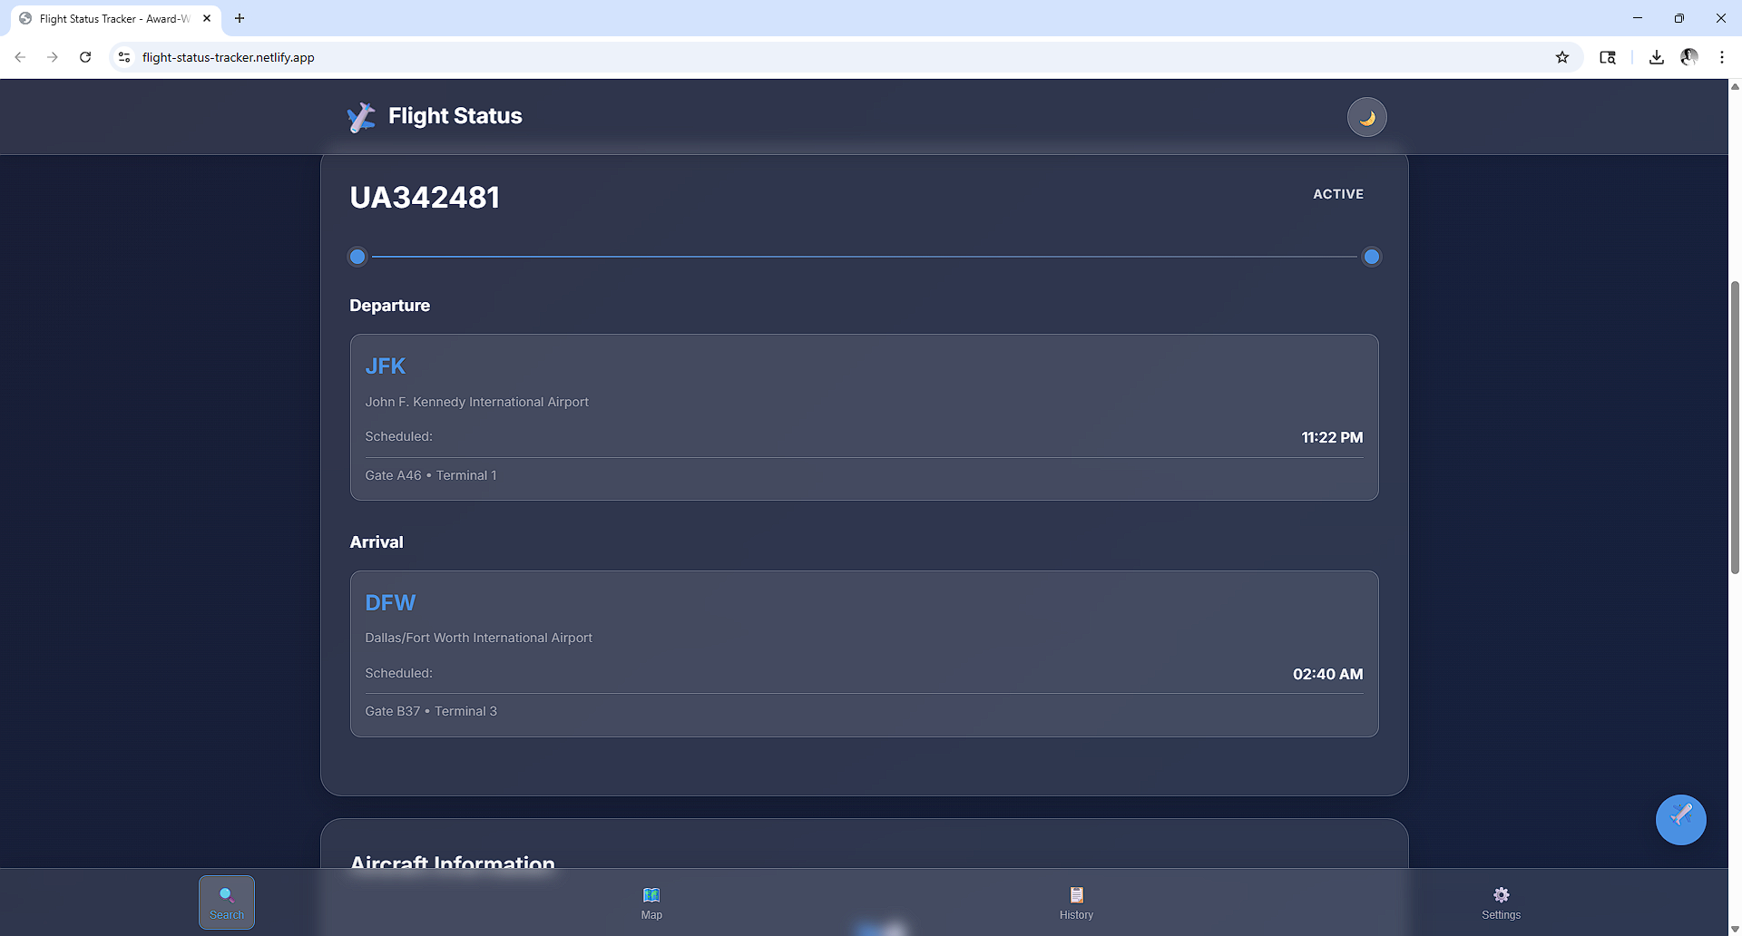Toggle dark mode with the moon button

[1366, 117]
